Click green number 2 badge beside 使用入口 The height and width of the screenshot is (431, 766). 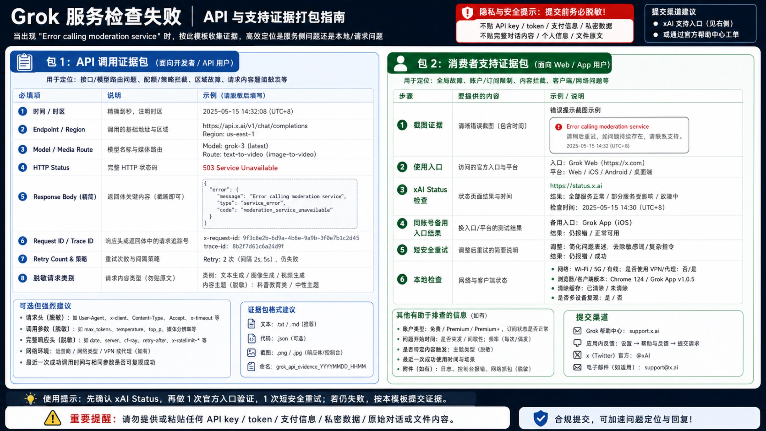(x=402, y=167)
